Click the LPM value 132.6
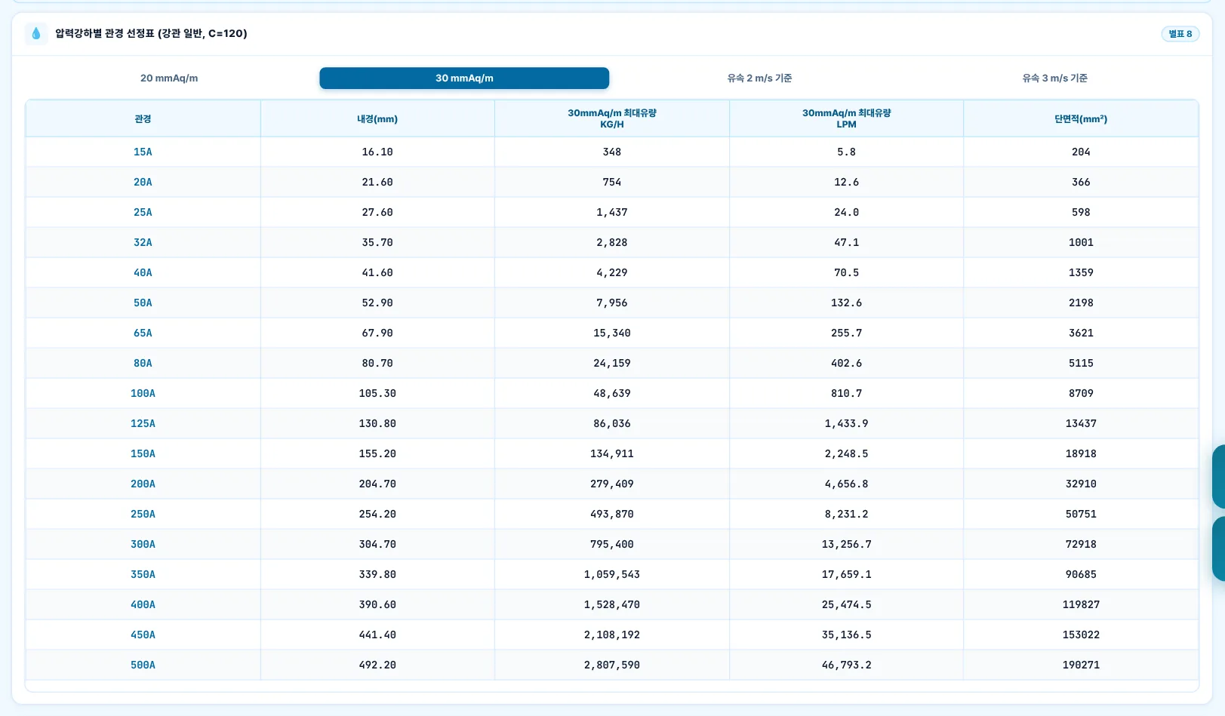The image size is (1225, 716). (846, 303)
